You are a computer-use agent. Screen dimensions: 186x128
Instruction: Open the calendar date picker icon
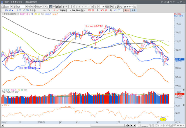[135, 7]
